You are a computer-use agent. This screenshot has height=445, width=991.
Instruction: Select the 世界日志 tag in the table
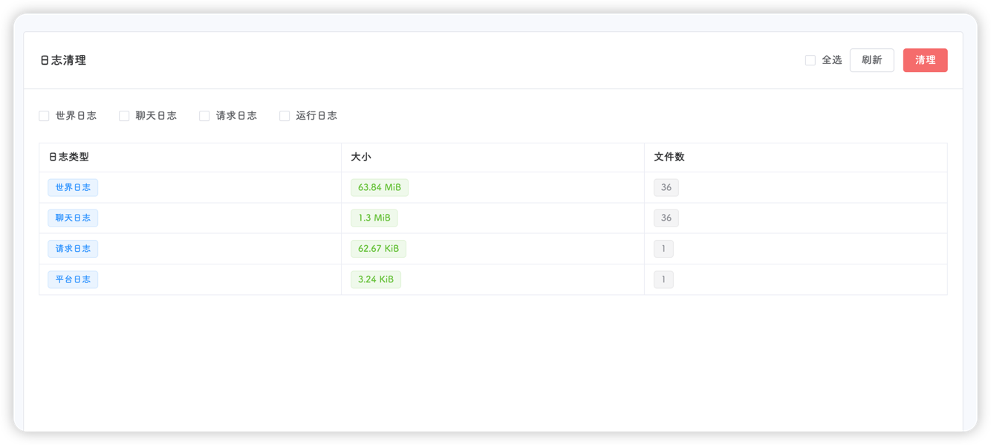pos(73,187)
